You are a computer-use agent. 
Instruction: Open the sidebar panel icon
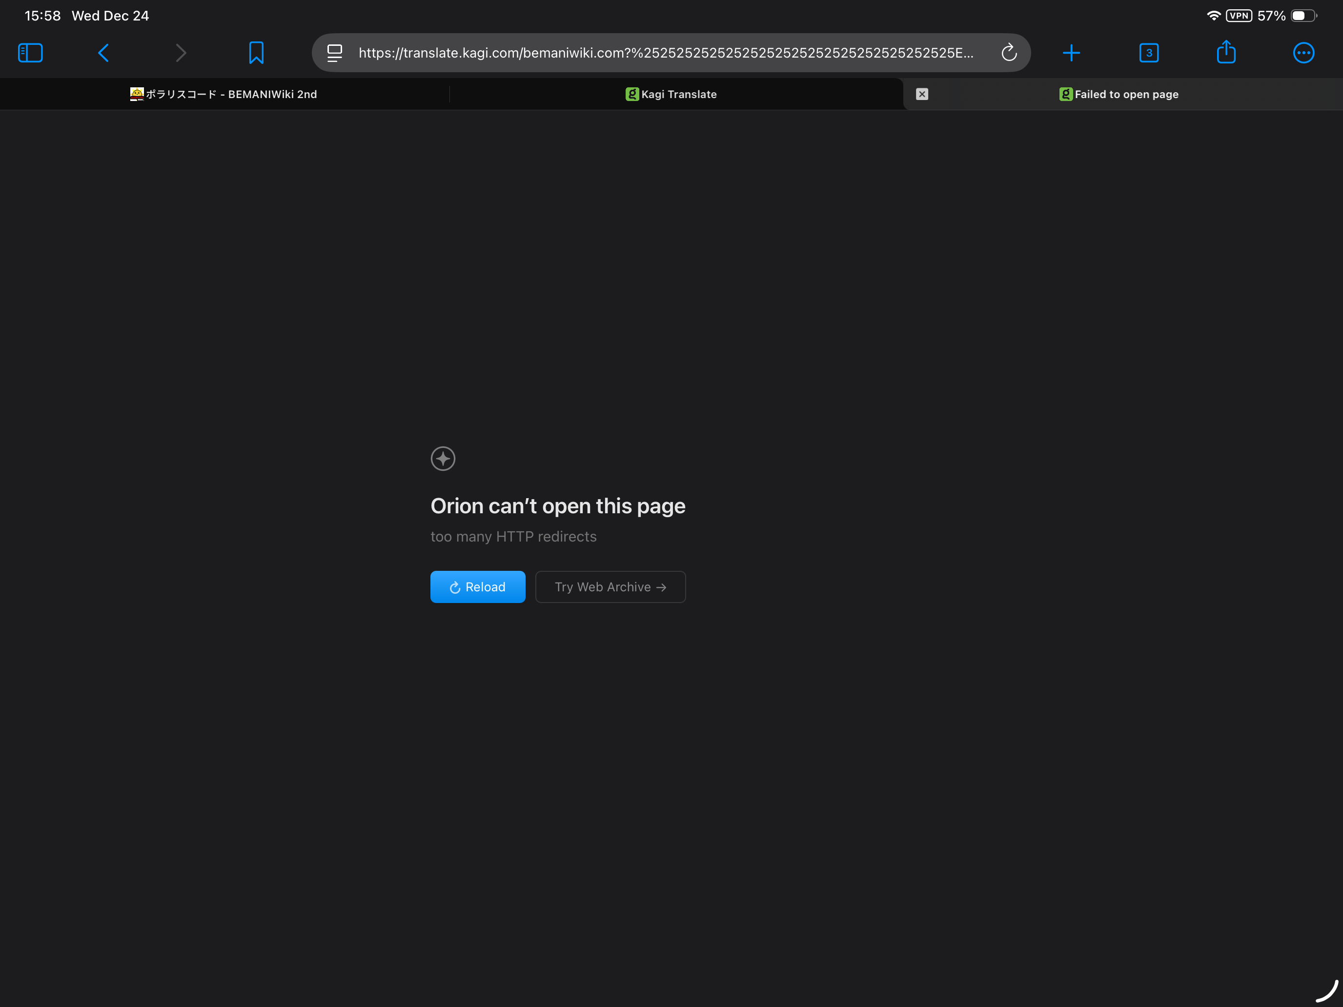click(x=30, y=53)
